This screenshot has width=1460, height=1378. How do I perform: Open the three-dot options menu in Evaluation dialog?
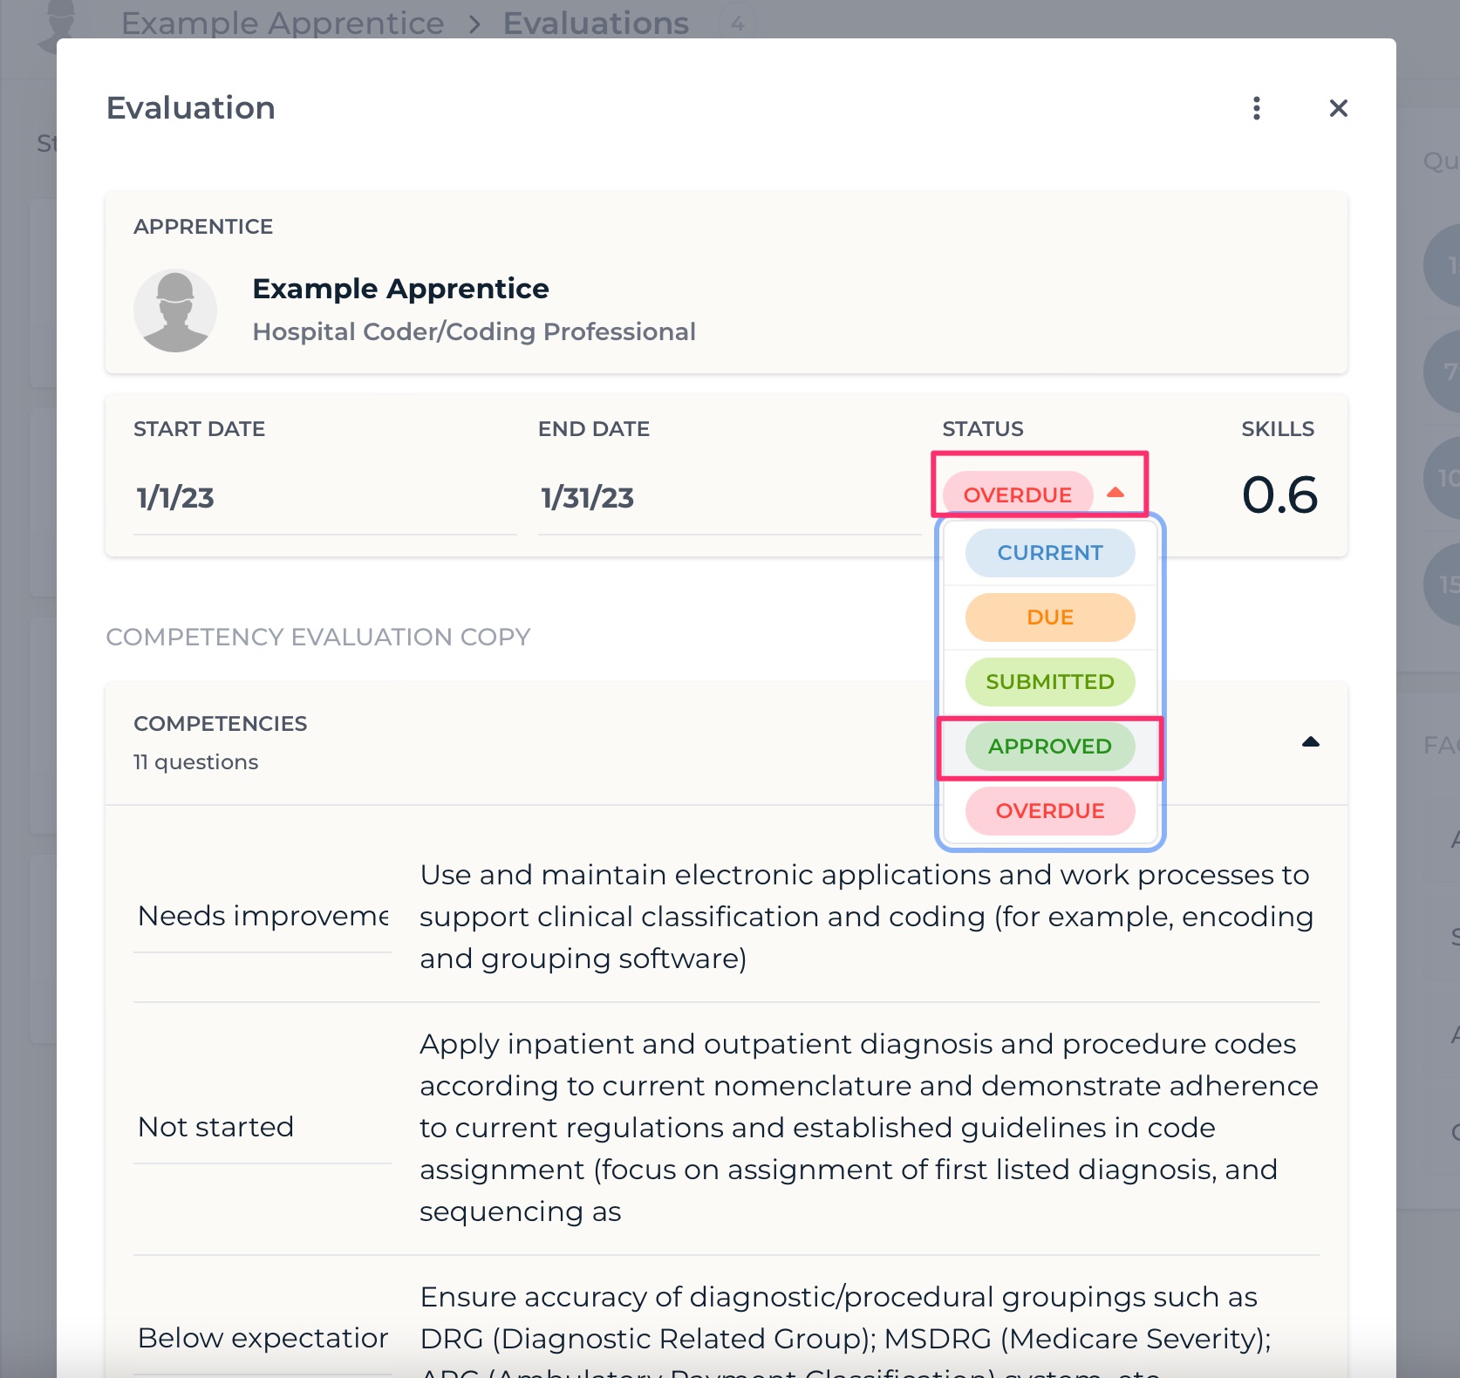point(1256,108)
